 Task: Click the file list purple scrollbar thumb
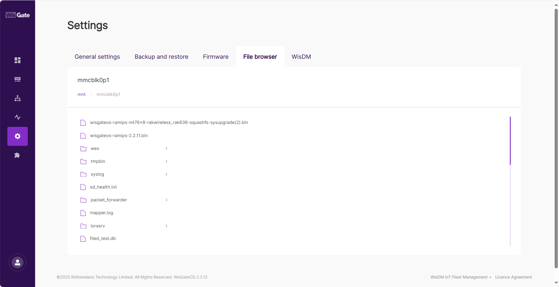pos(510,141)
